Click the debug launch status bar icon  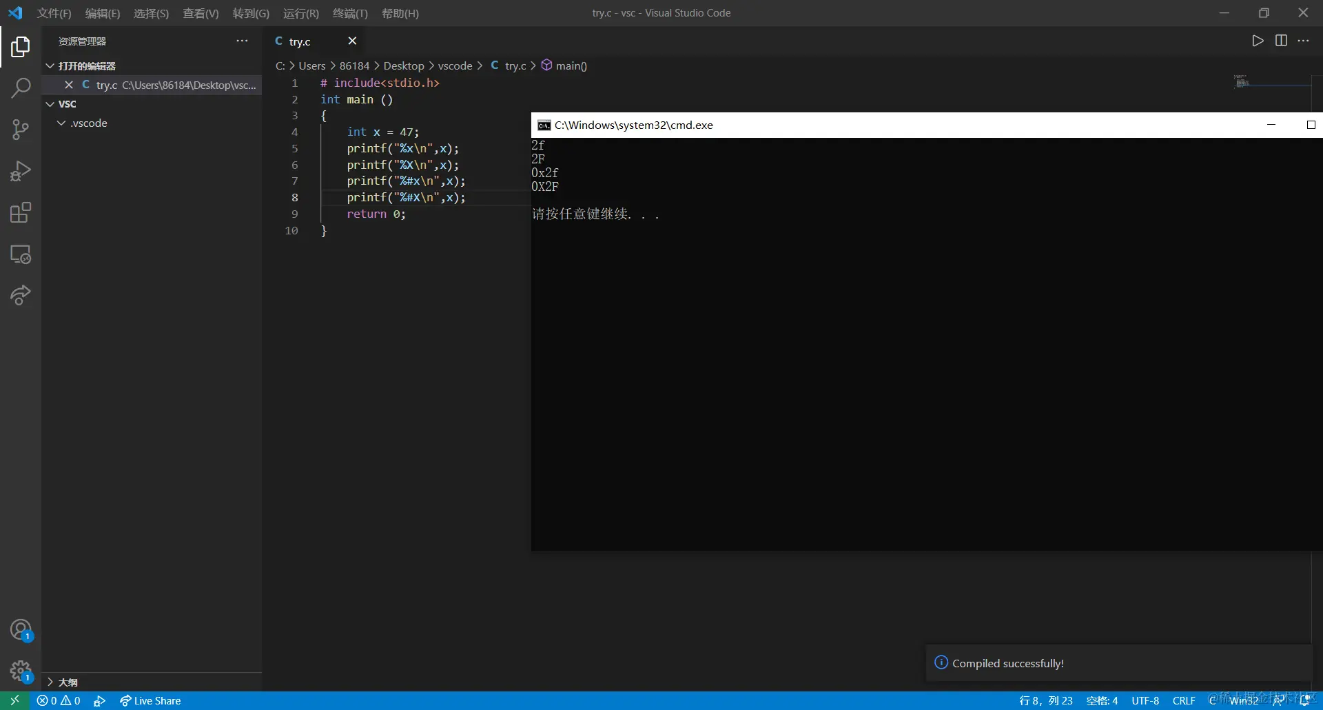tap(100, 700)
